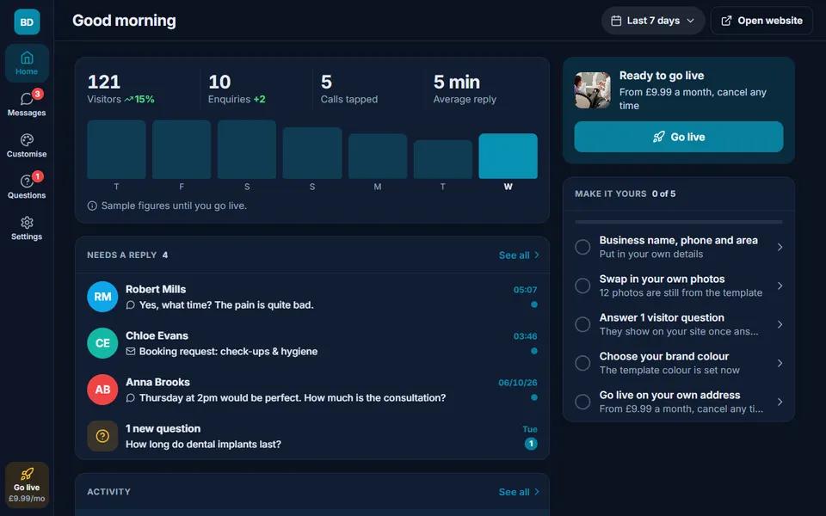Click the calendar icon in the date selector
The height and width of the screenshot is (516, 826).
pos(616,21)
